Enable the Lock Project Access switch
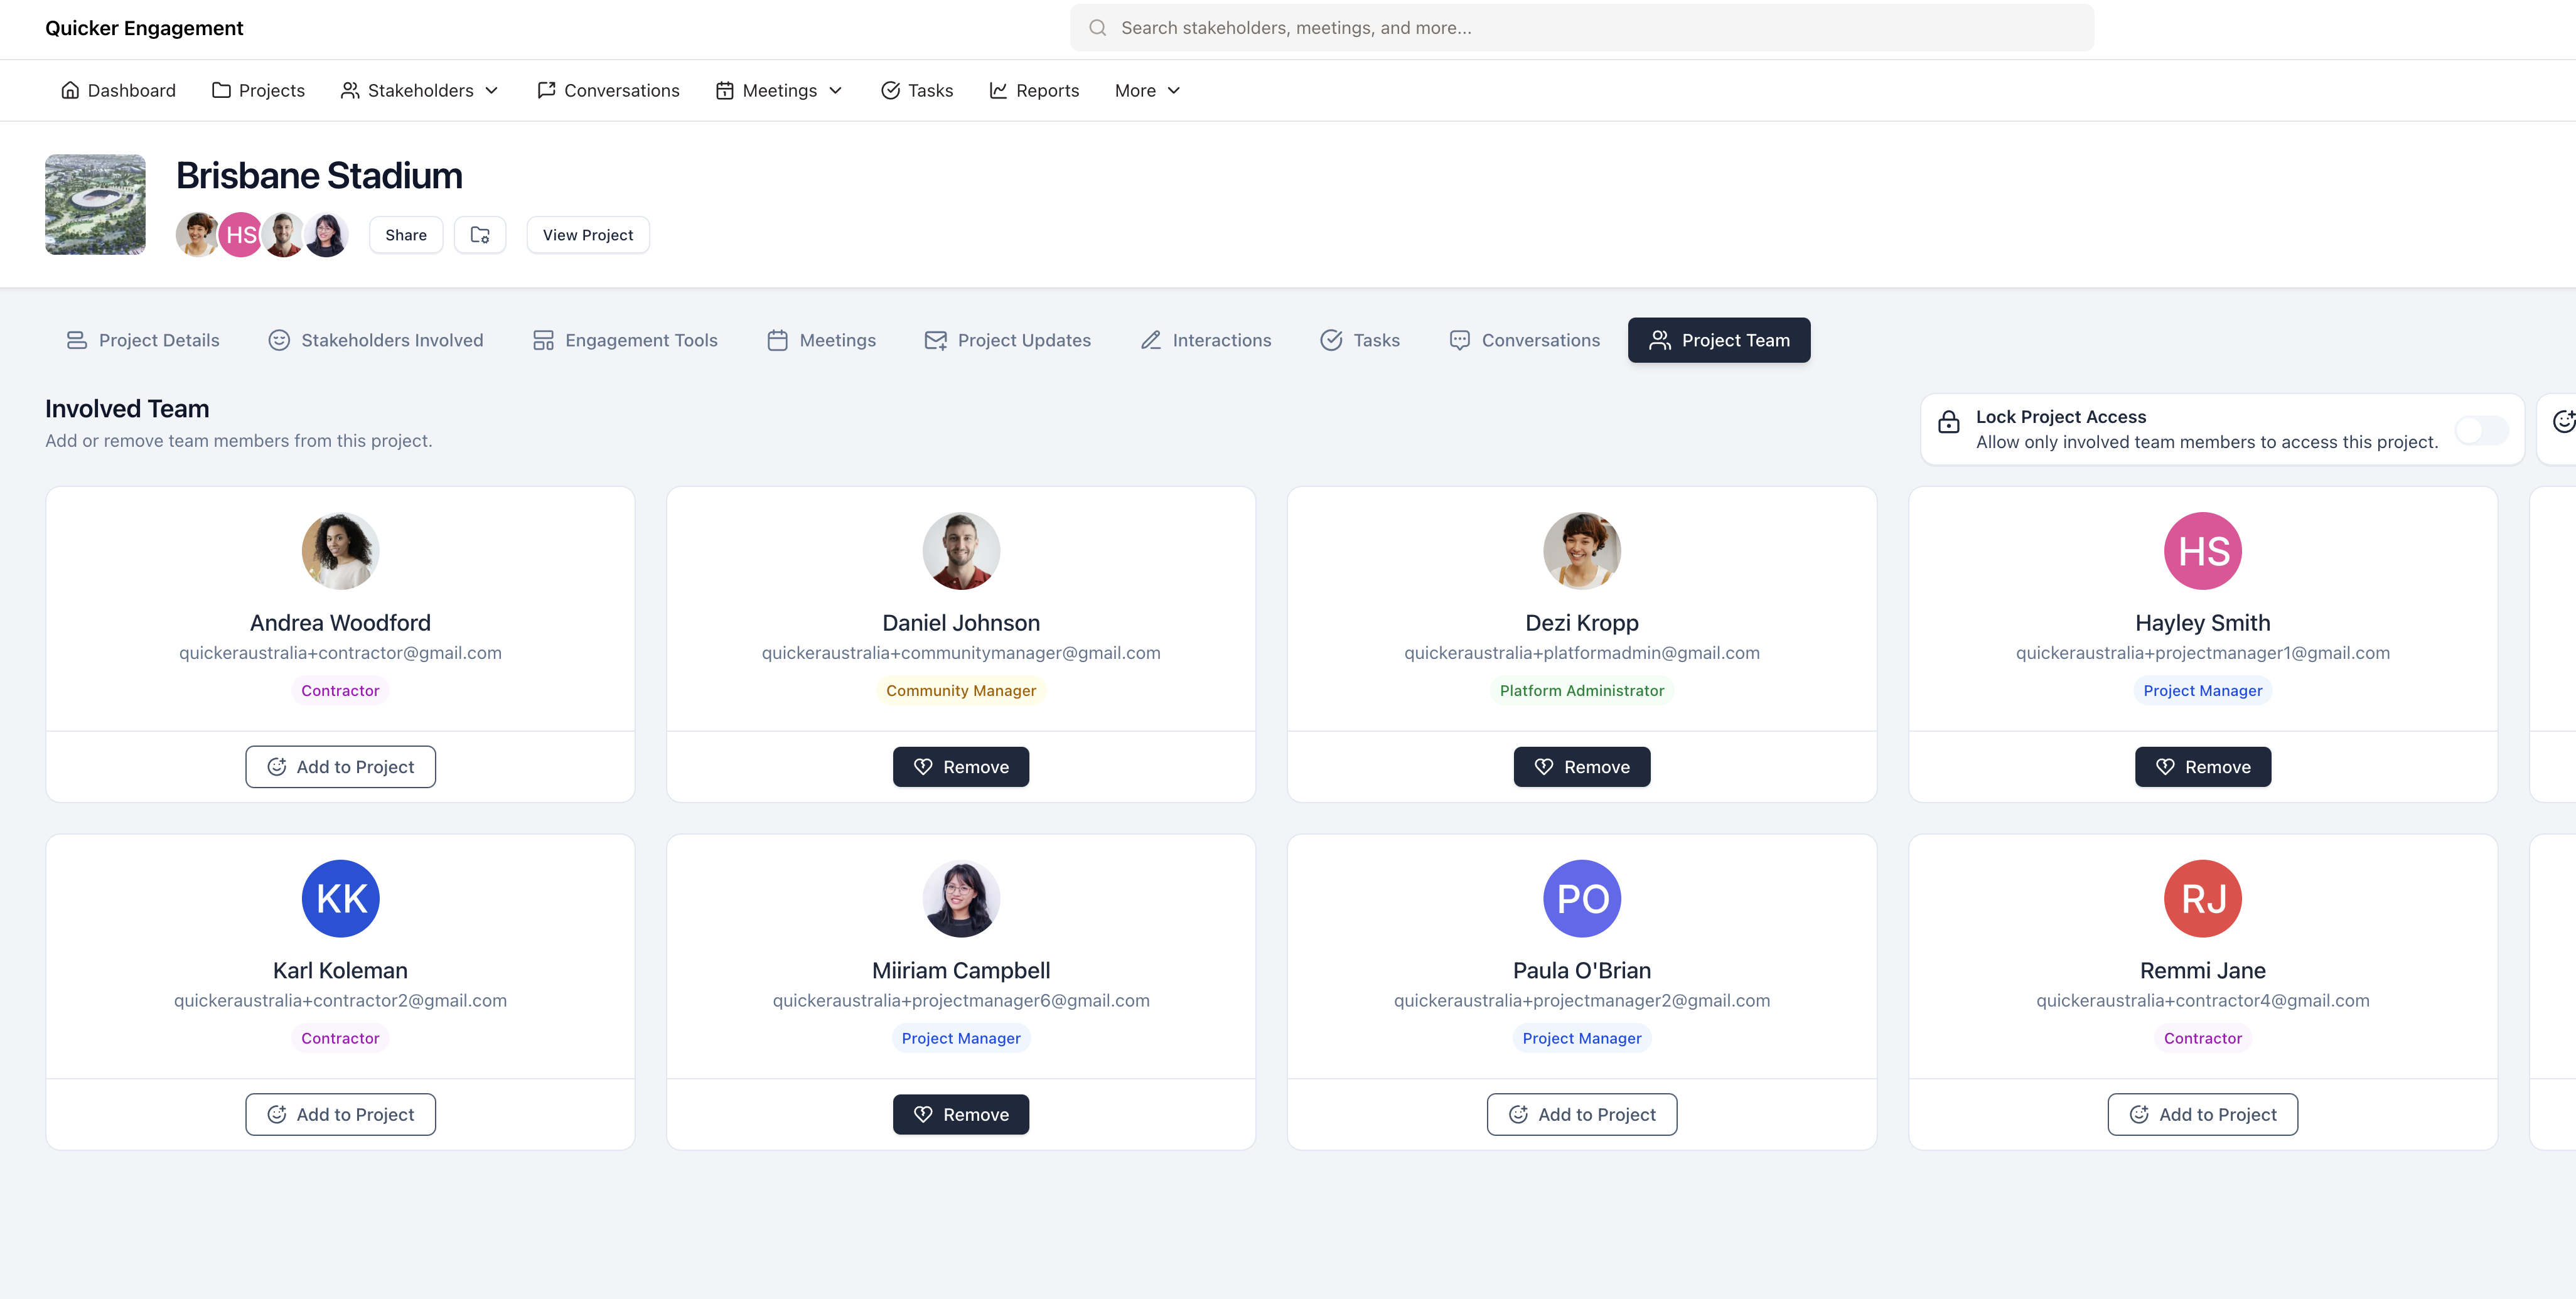 click(x=2481, y=430)
